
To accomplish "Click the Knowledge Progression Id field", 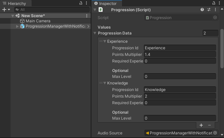I will point(180,90).
